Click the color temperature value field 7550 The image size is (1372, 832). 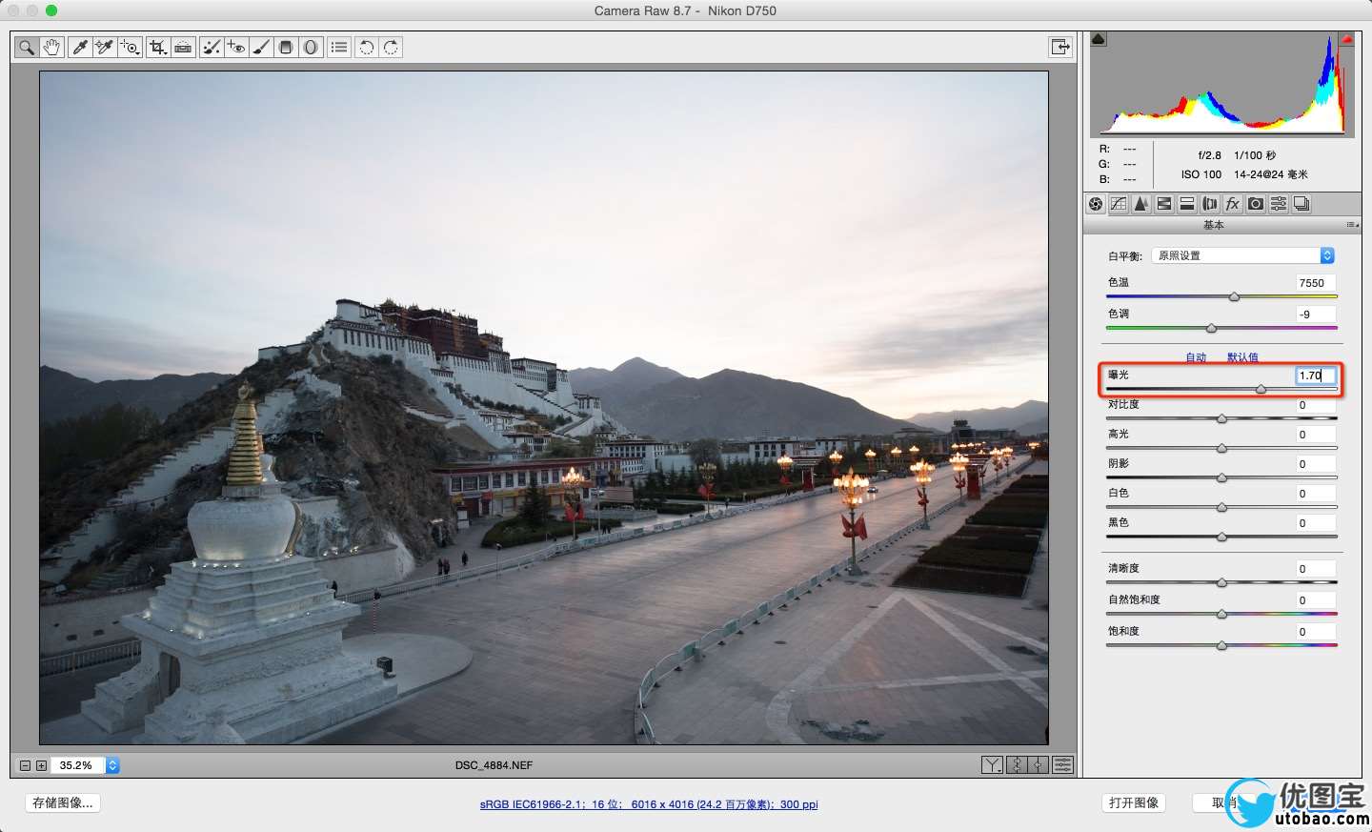pyautogui.click(x=1316, y=283)
